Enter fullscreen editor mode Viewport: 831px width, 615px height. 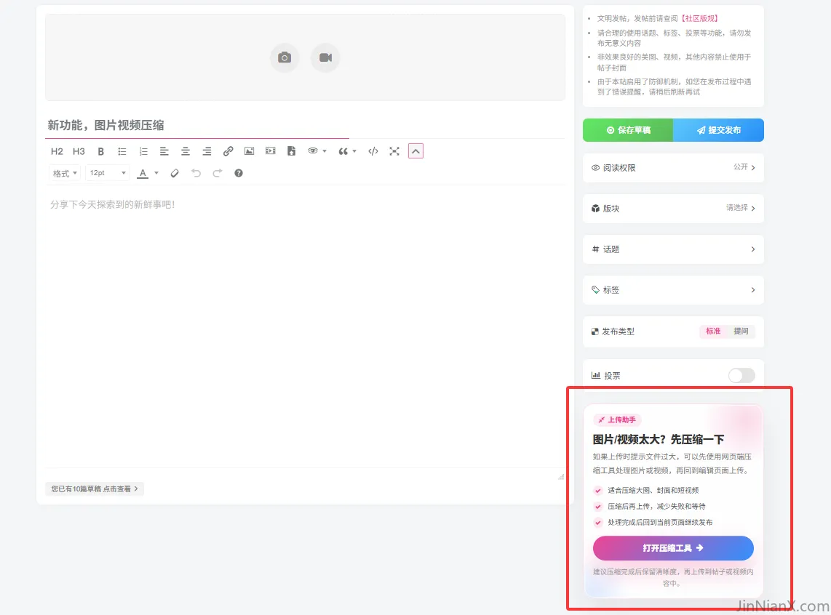click(x=394, y=151)
